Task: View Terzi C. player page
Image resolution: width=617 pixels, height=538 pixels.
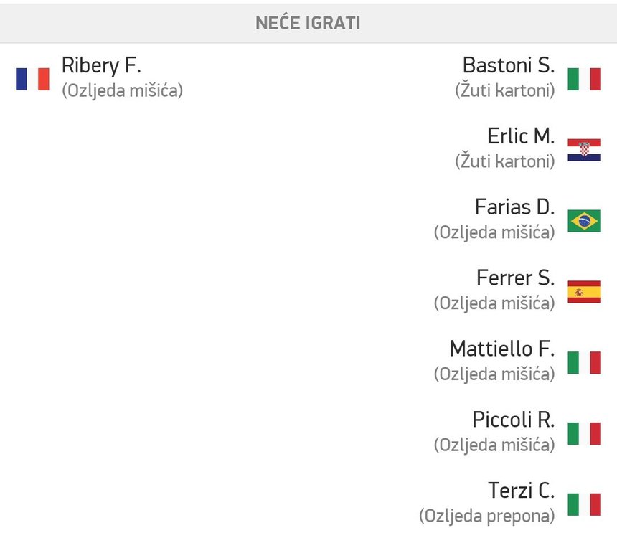Action: (x=521, y=491)
